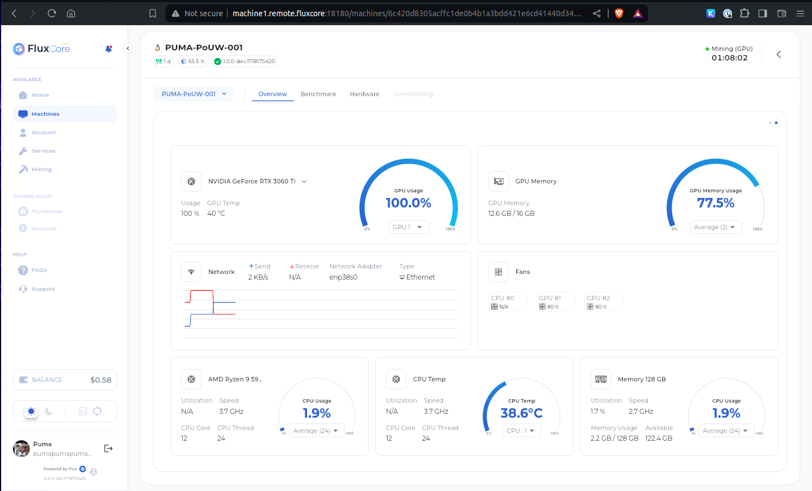
Task: Expand the Average (2) GPU memory dropdown
Action: click(x=715, y=227)
